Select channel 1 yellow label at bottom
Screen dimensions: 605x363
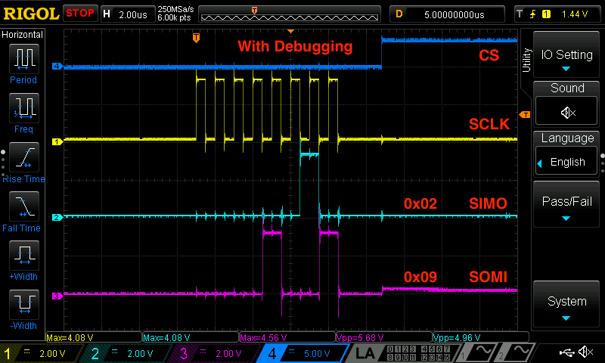point(8,353)
